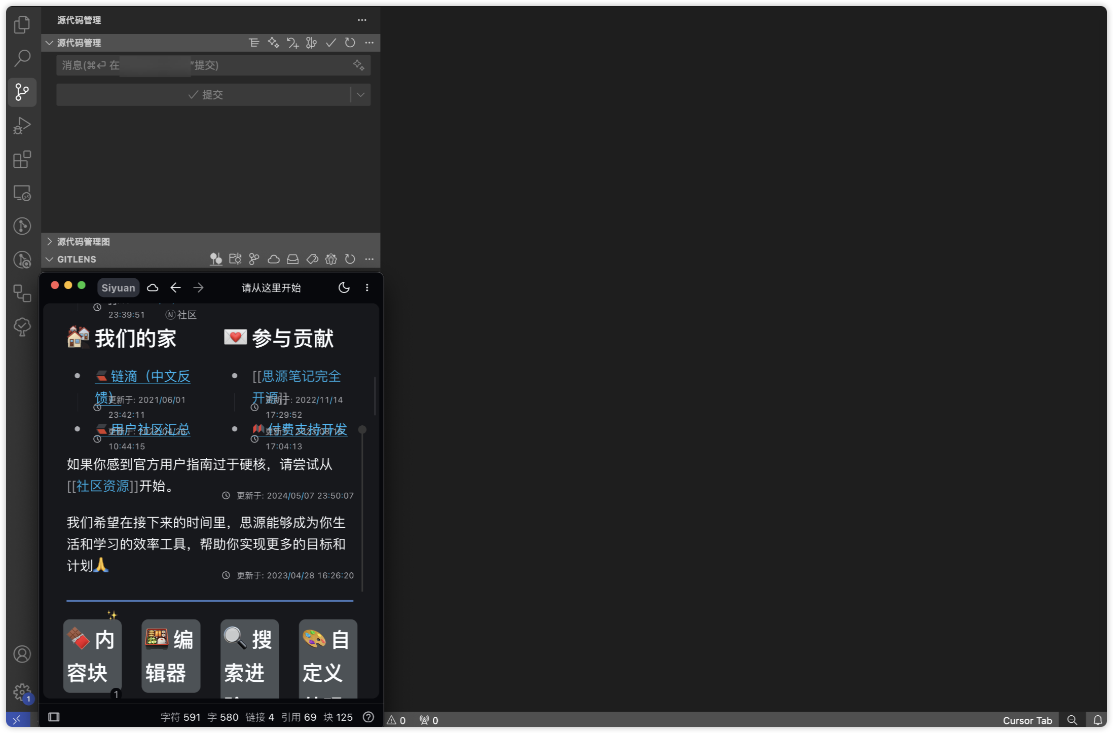Toggle Cursor Tab in status bar
Screen dimensions: 1113x733
[1027, 720]
